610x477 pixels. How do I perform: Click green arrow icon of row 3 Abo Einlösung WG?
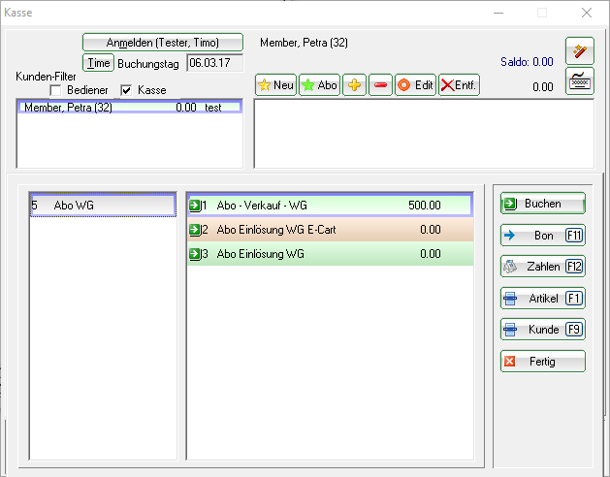(195, 254)
